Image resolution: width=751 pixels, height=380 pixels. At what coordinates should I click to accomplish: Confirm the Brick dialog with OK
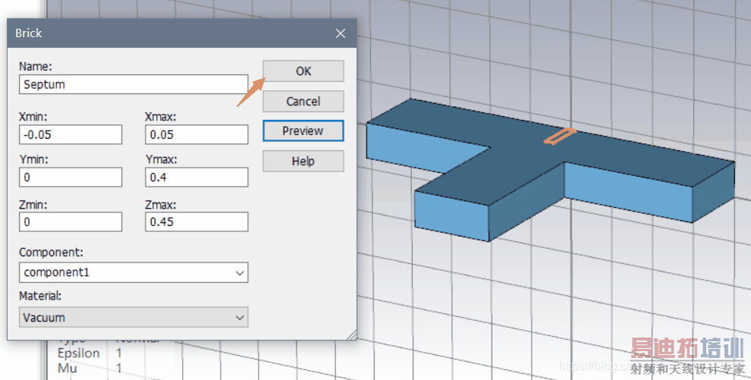pos(303,71)
